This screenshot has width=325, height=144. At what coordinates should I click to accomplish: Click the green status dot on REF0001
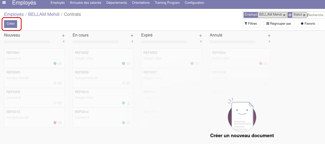pyautogui.click(x=55, y=63)
